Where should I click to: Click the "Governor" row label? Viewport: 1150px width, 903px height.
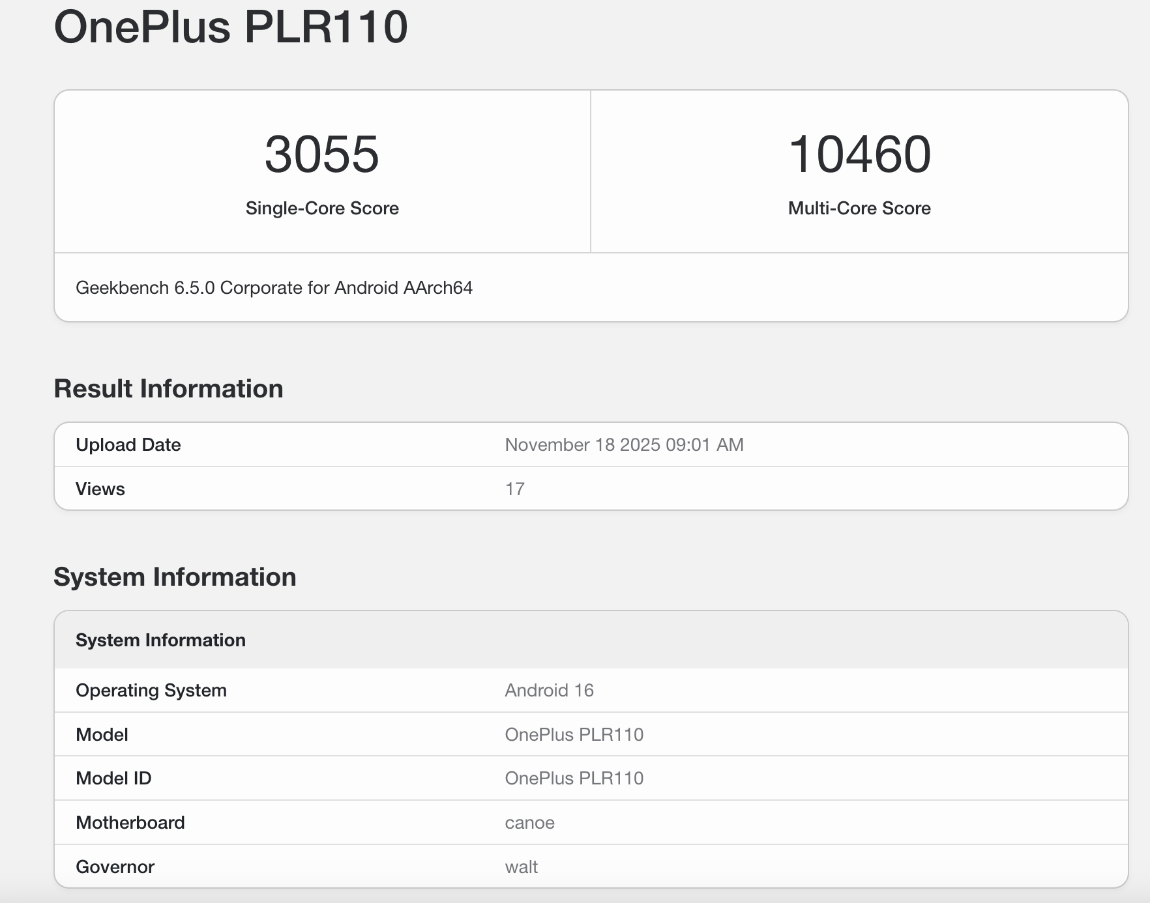tap(115, 867)
